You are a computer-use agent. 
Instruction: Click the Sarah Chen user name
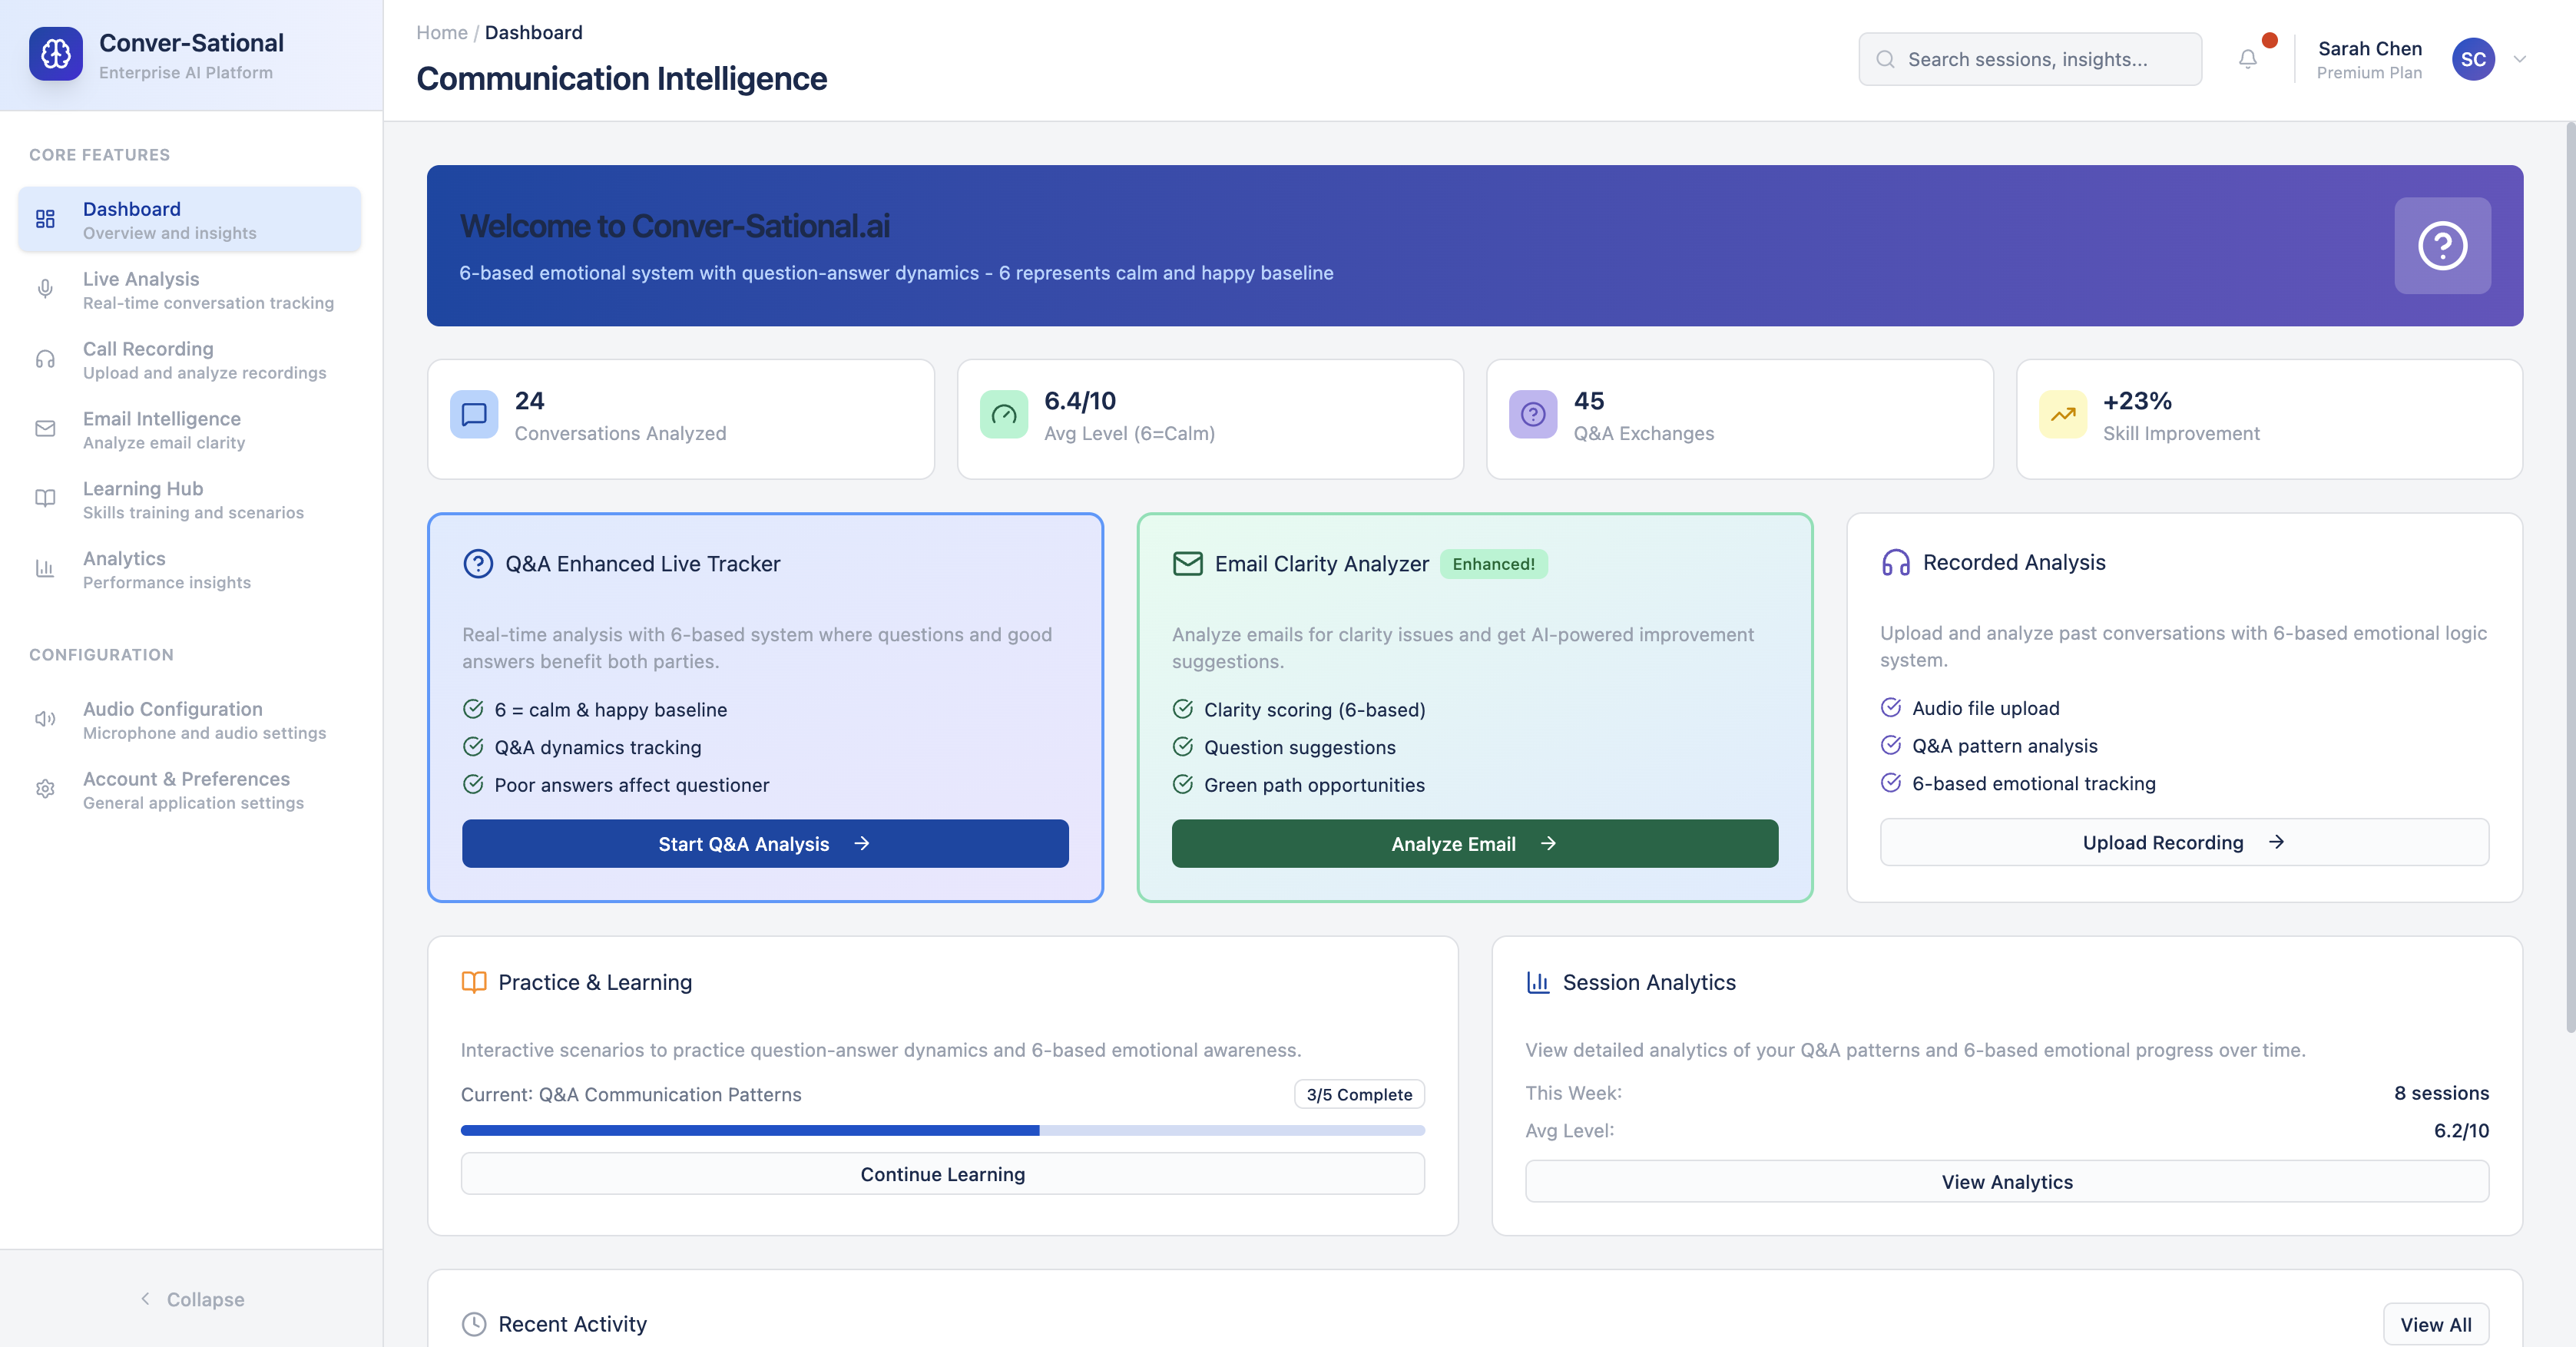click(x=2369, y=48)
